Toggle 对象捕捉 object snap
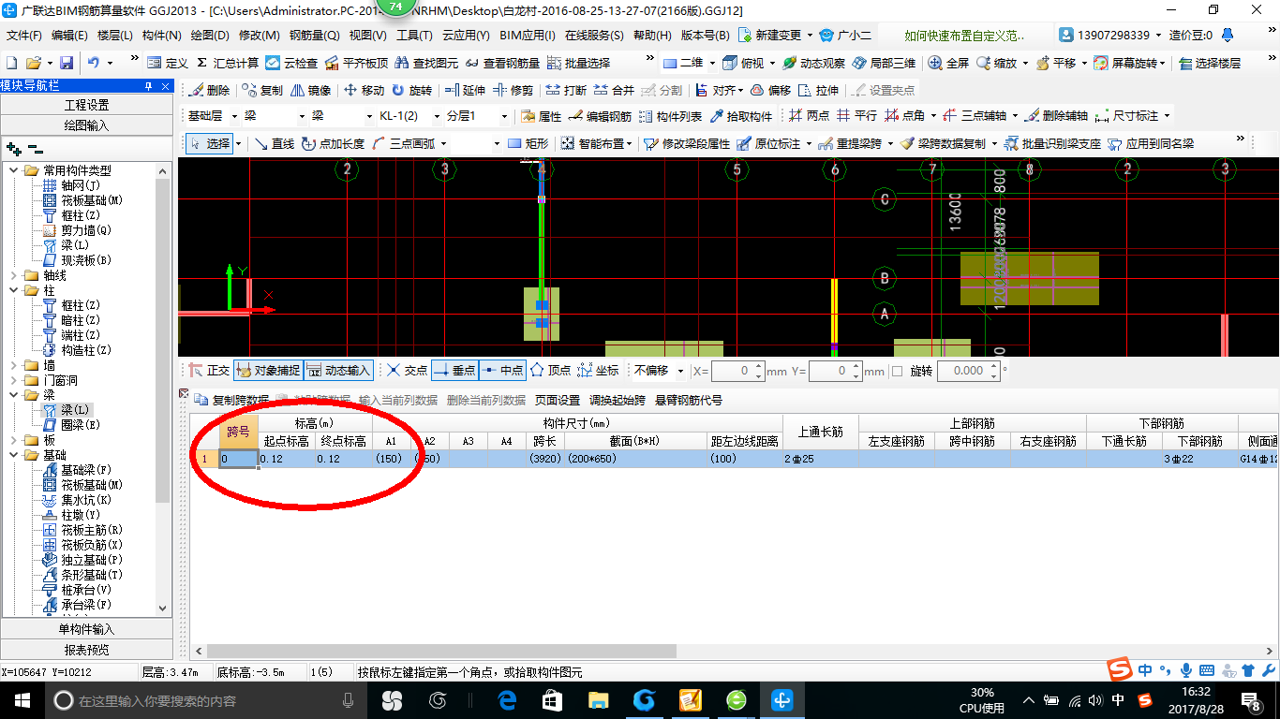The height and width of the screenshot is (719, 1280). point(267,371)
